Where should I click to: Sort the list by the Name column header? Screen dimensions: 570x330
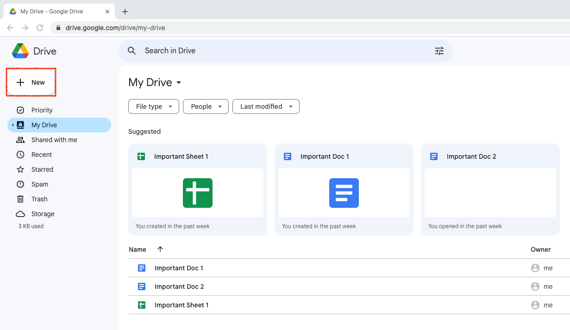[138, 249]
